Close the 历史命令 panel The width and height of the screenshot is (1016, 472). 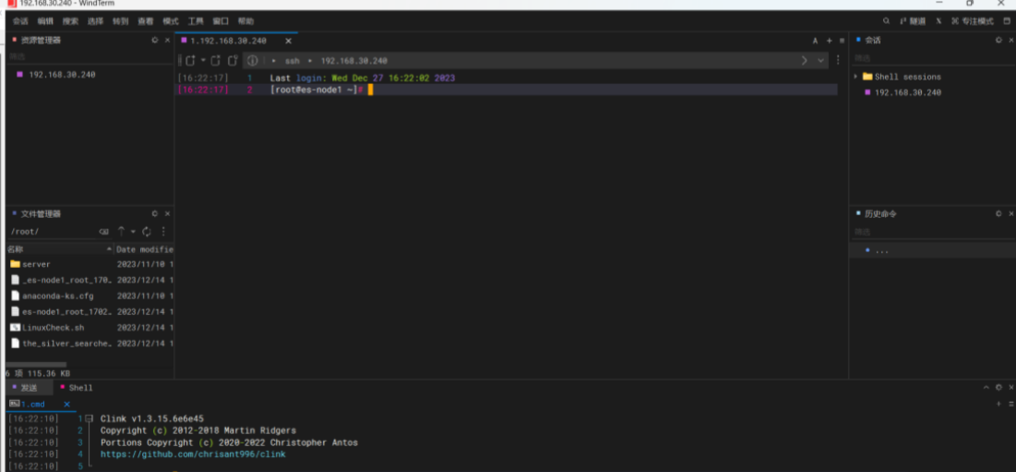[1011, 213]
